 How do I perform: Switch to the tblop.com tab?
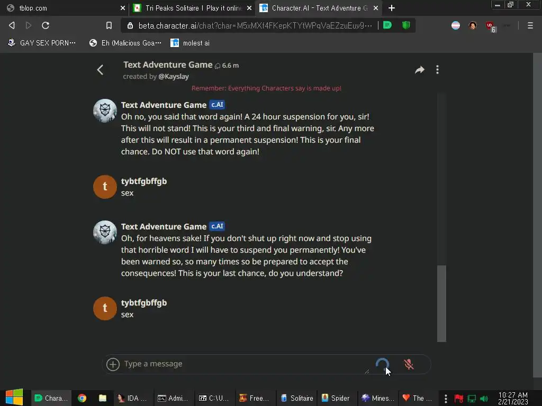66,8
